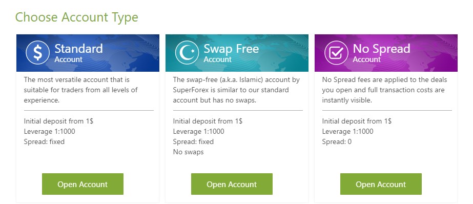Viewport: 473px width, 204px height.
Task: Click 'No swaps' line in Swap Free card
Action: coord(188,152)
